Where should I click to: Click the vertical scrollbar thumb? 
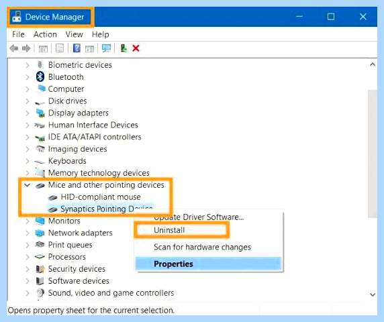373,154
